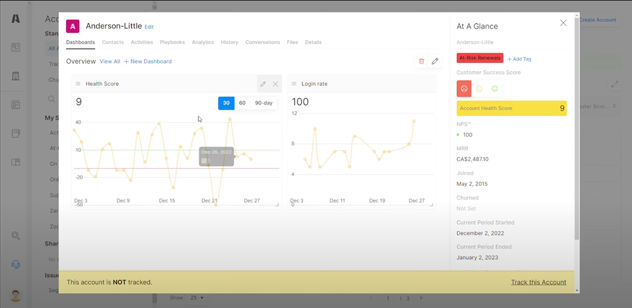Image resolution: width=632 pixels, height=308 pixels.
Task: Click the green happy face score icon
Action: tap(494, 88)
